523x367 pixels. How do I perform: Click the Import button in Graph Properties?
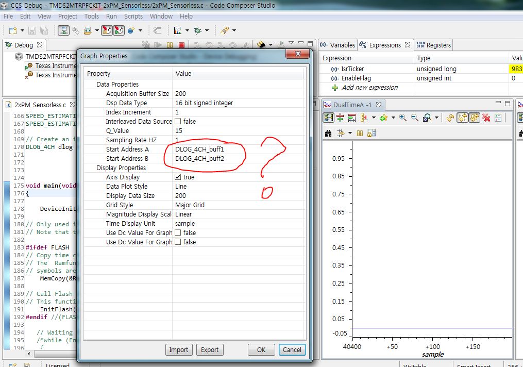pos(179,349)
